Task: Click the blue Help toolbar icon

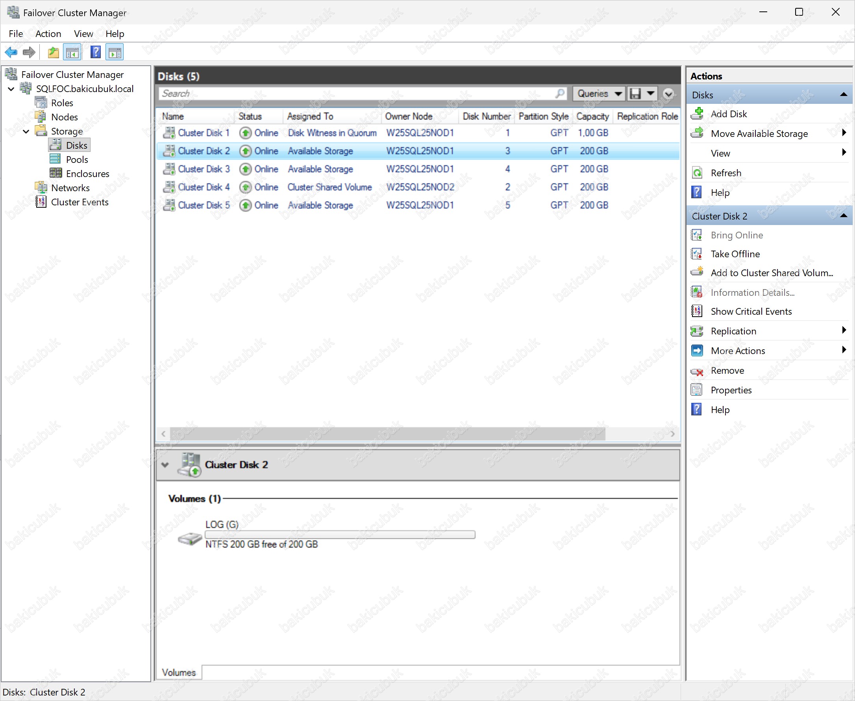Action: 95,52
